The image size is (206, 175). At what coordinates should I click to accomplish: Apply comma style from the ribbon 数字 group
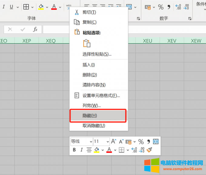coord(169,7)
